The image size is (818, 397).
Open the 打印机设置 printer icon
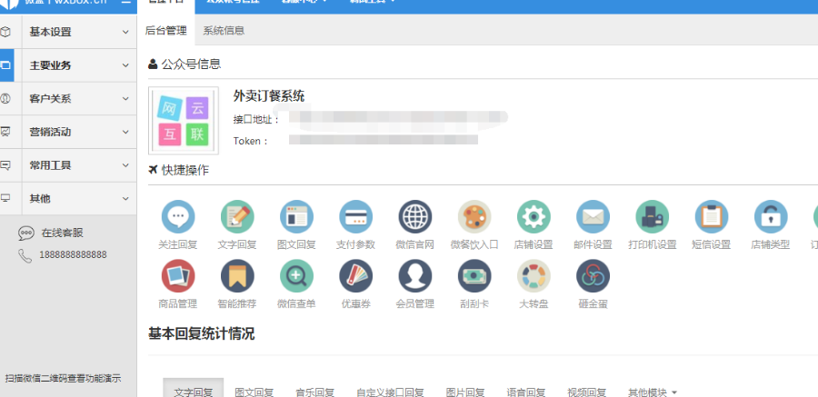(x=652, y=216)
